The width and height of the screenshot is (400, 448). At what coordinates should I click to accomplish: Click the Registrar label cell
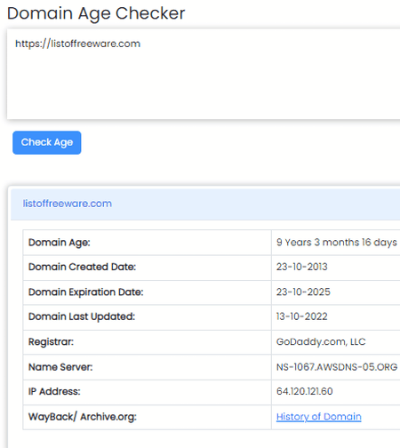(148, 342)
